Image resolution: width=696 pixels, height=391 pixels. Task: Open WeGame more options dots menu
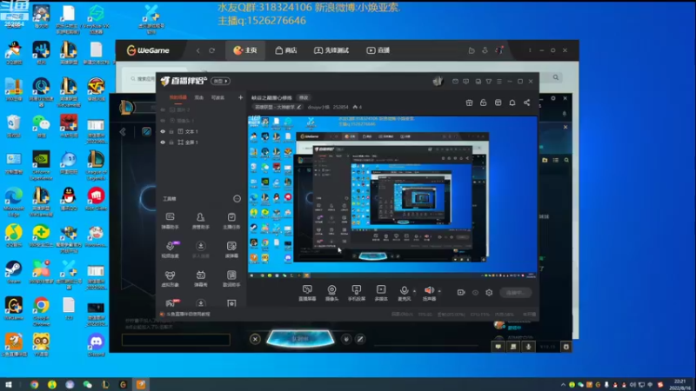pos(530,50)
